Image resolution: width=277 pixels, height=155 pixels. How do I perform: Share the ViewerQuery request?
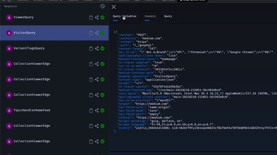[x=97, y=17]
